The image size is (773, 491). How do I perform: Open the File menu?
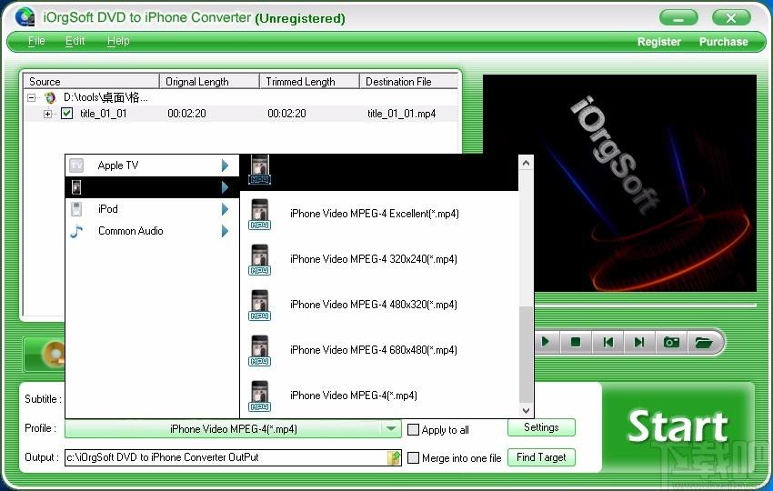36,41
